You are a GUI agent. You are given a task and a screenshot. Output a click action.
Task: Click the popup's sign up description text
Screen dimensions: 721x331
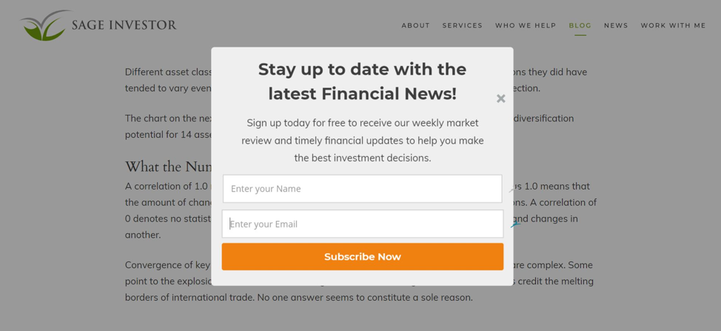pyautogui.click(x=362, y=140)
